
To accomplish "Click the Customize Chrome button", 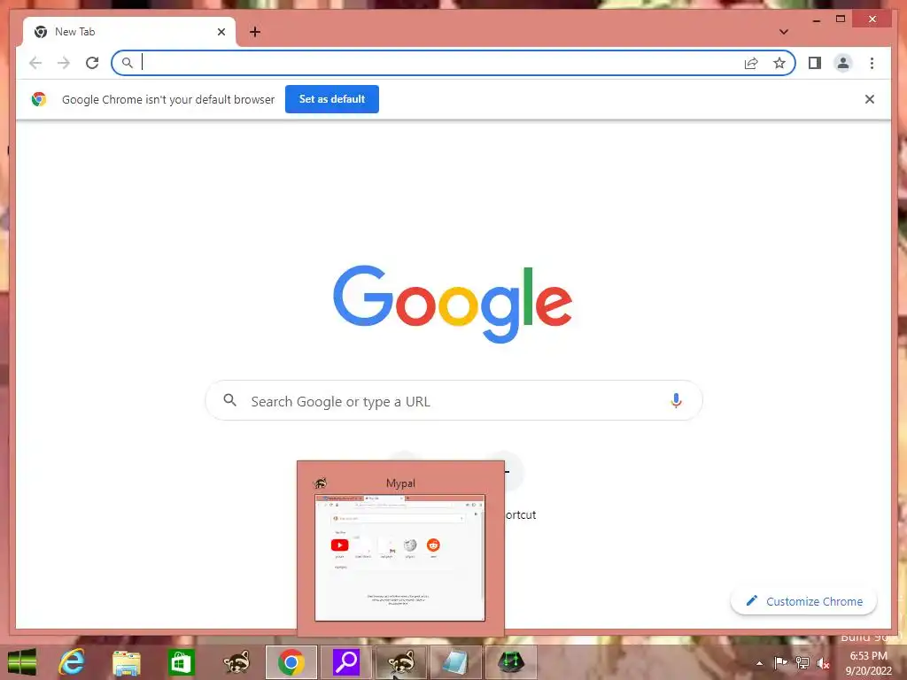I will [803, 601].
